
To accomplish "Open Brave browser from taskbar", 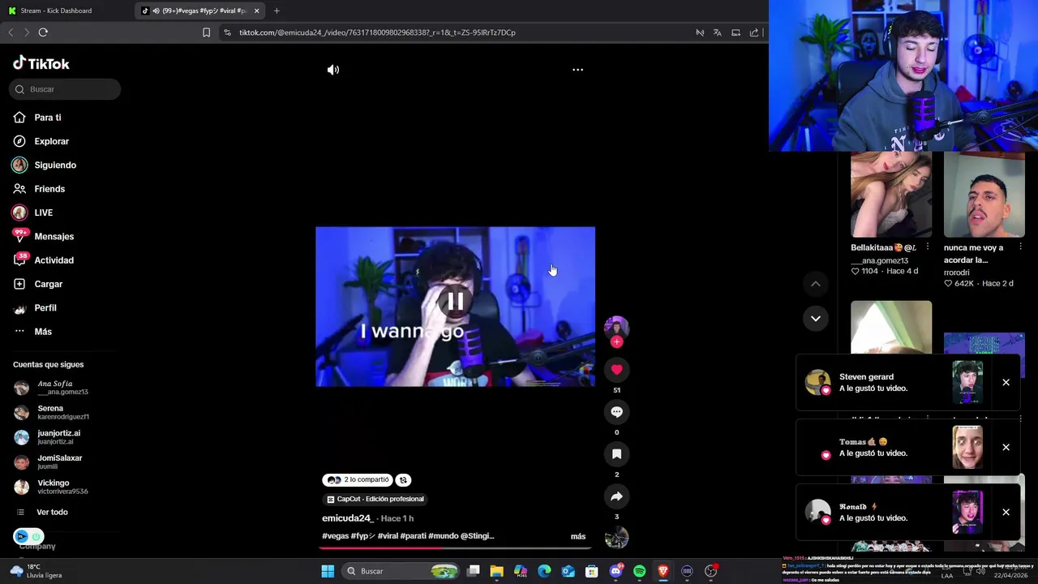I will (663, 571).
